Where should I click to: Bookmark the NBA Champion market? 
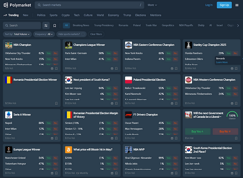56,68
